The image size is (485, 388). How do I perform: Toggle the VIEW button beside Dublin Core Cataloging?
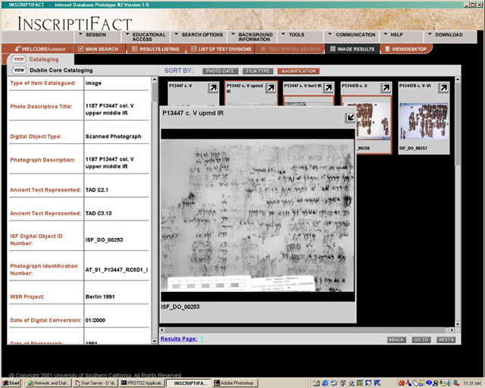tap(19, 70)
